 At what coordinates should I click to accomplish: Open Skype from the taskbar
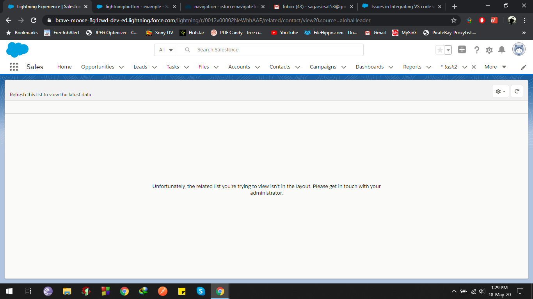(x=201, y=291)
